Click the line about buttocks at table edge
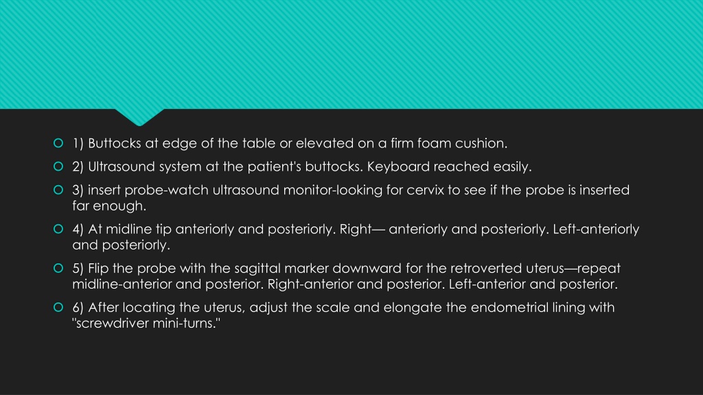 [x=290, y=143]
